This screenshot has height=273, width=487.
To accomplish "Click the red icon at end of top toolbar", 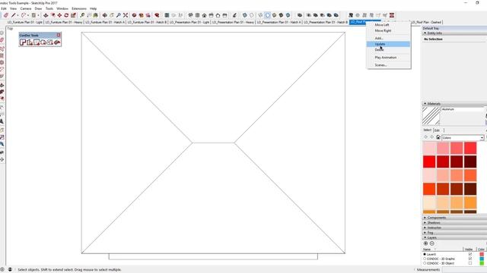I will pyautogui.click(x=392, y=15).
